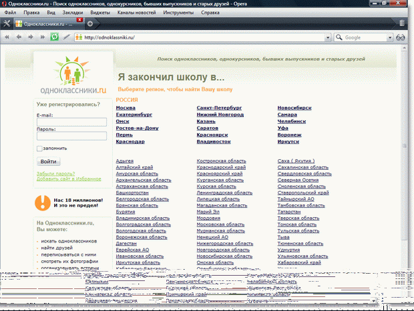The image size is (414, 311).
Task: Open the Хабаровский край link
Action: point(299,262)
